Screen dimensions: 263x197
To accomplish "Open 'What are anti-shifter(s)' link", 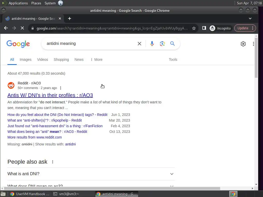I will (x=45, y=121).
